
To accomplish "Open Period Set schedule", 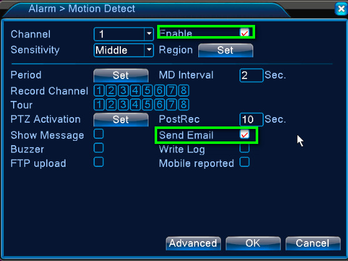I will [x=121, y=75].
